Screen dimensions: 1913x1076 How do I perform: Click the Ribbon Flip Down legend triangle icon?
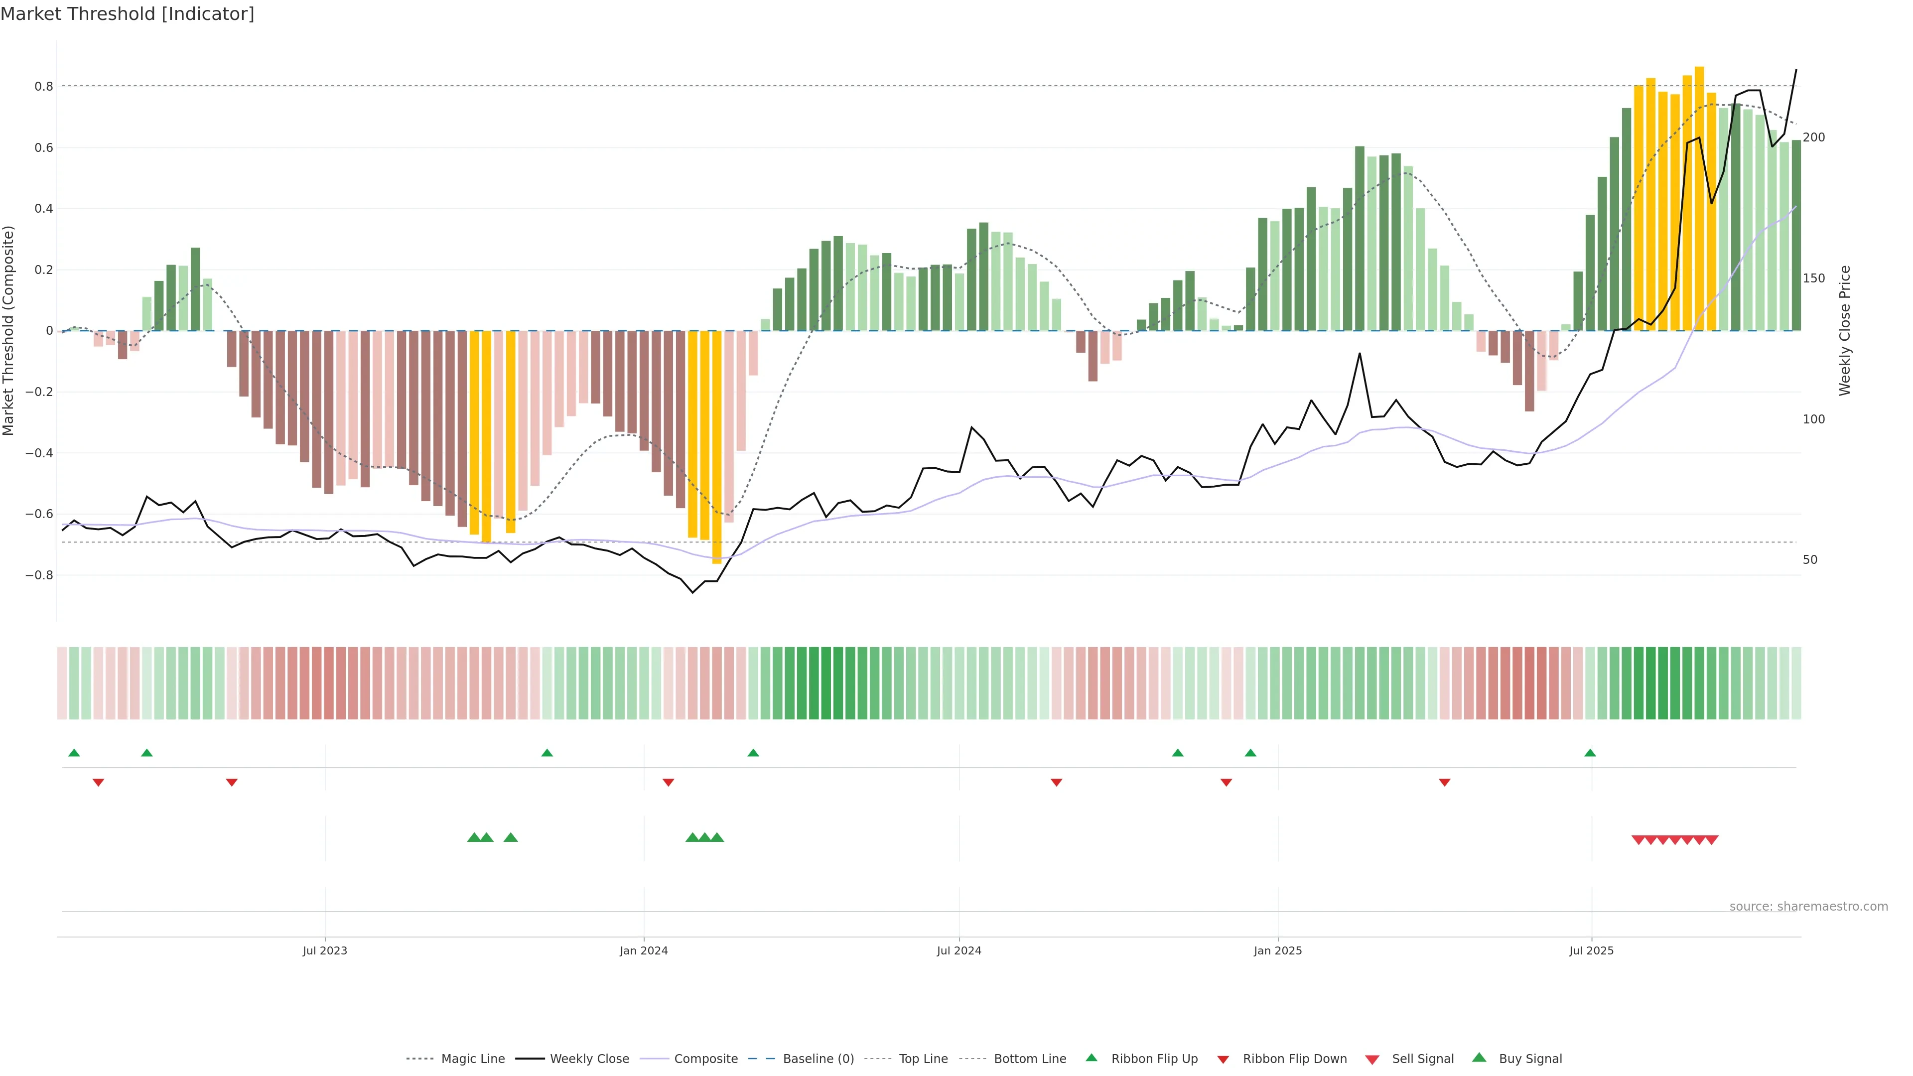(1223, 1059)
